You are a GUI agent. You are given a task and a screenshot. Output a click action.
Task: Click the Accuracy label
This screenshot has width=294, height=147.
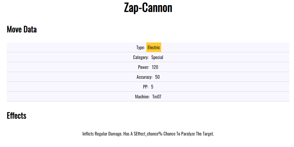click(x=144, y=77)
